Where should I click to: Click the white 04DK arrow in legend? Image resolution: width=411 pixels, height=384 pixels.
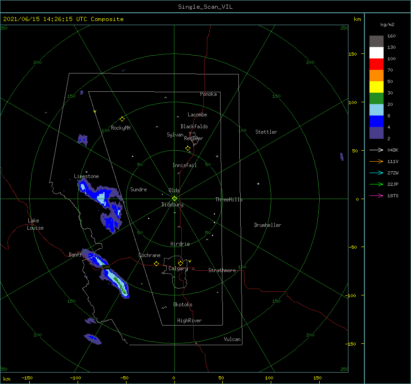376,150
